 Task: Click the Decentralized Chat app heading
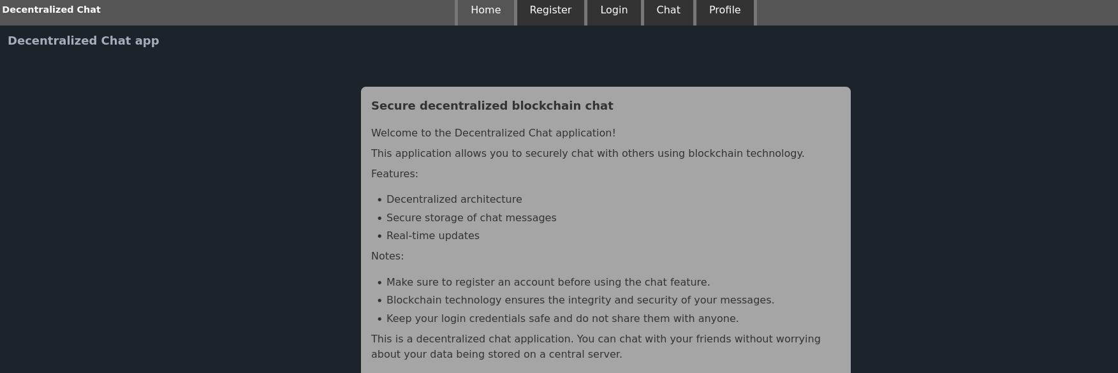(84, 41)
